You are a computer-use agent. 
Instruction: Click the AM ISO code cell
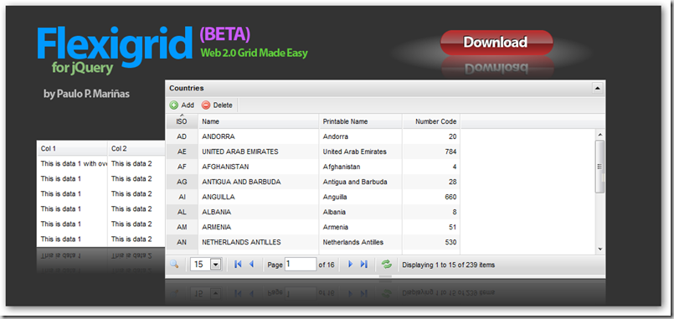[182, 227]
